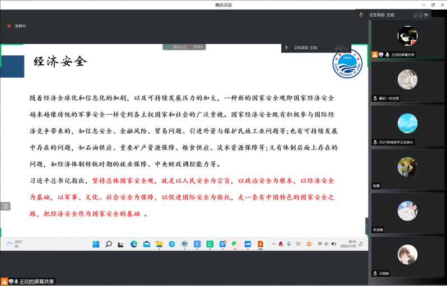Click the weather widget showing 25°C
Image resolution: width=447 pixels, height=286 pixels.
14,243
